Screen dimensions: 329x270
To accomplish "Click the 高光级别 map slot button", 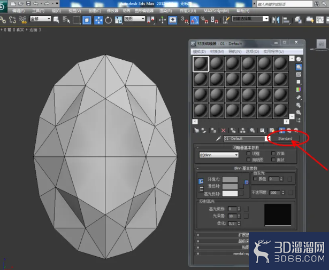I will (x=246, y=209).
